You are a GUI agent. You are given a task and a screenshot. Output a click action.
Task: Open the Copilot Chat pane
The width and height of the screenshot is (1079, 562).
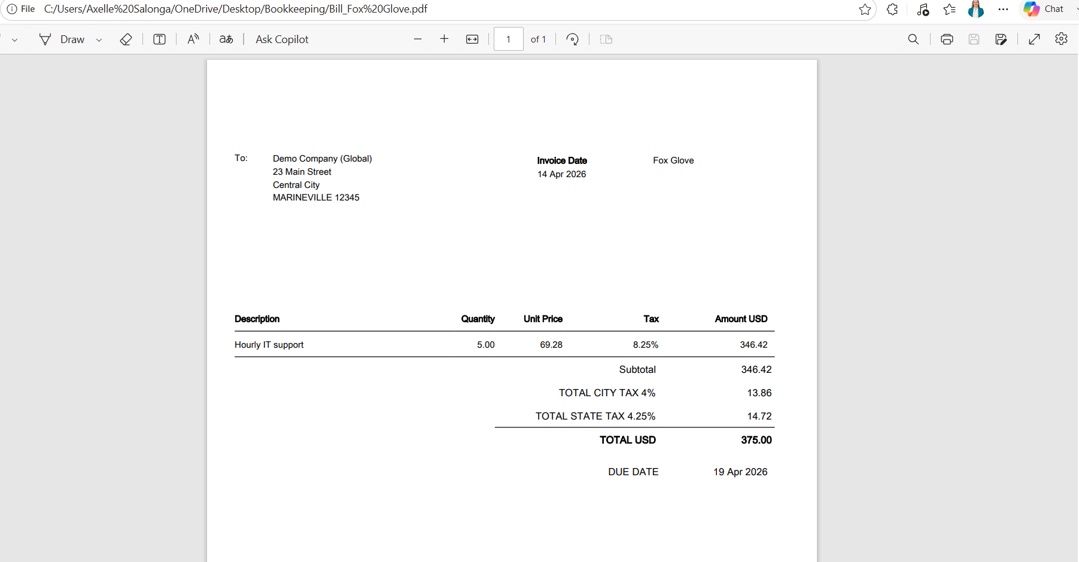[x=1044, y=9]
